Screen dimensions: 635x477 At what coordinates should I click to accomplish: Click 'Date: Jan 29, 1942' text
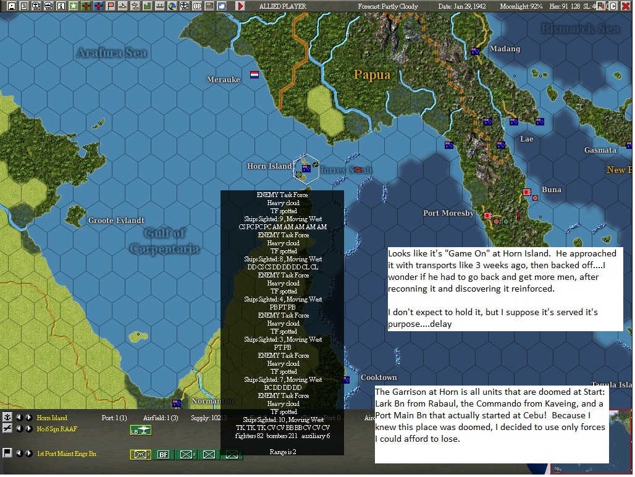click(x=461, y=6)
